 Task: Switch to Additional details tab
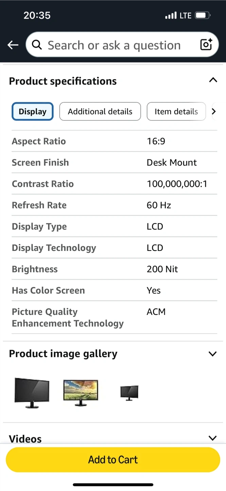tap(100, 111)
